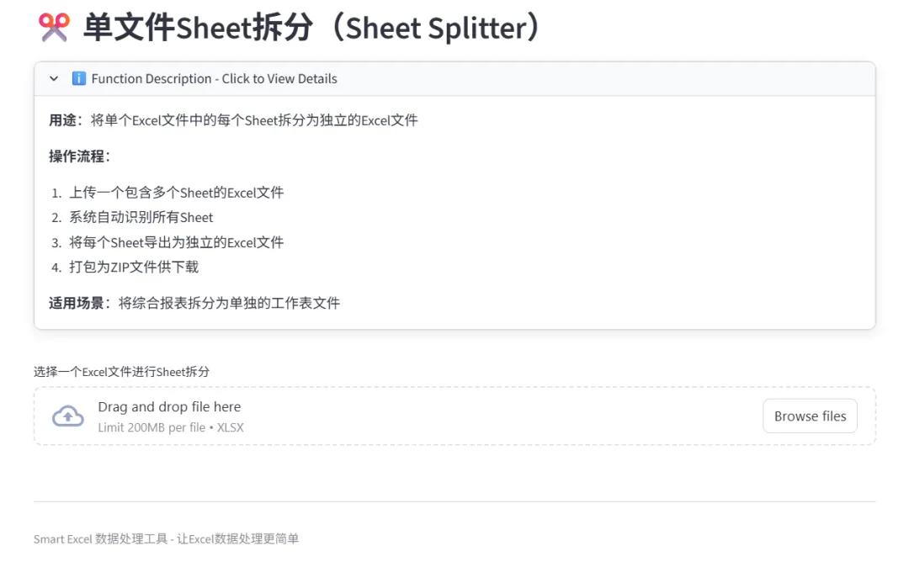This screenshot has height=567, width=909.
Task: Click the "单文件Sheet拆分 (Sheet Splitter)" heading
Action: pos(311,28)
